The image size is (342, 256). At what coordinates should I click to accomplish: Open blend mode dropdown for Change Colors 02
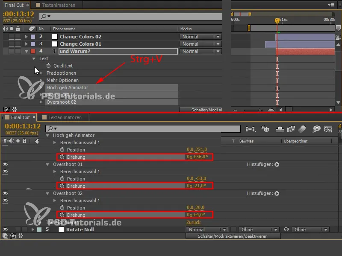(200, 37)
